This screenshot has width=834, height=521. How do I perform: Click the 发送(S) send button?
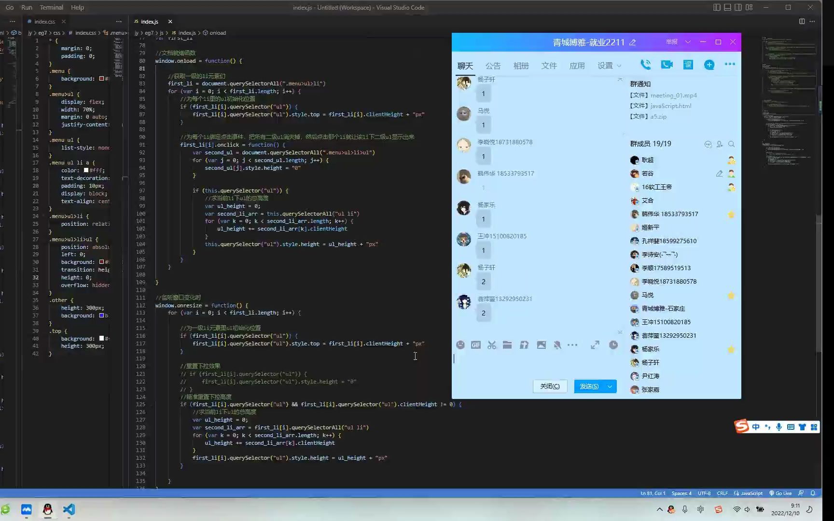click(x=589, y=386)
